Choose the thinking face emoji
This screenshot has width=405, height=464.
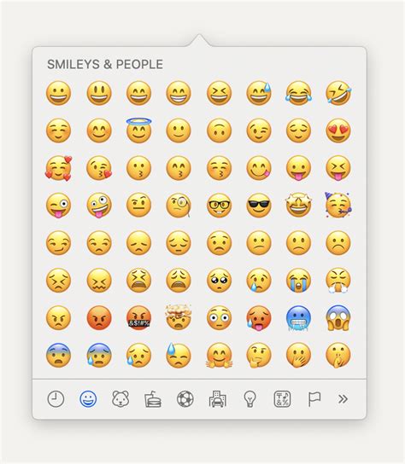point(259,356)
